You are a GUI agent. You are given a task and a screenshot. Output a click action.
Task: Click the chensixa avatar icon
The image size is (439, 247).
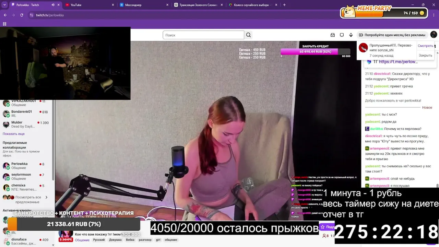pyautogui.click(x=6, y=188)
